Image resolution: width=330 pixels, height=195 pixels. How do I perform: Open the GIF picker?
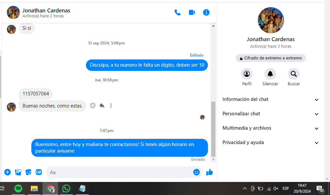pos(39,172)
